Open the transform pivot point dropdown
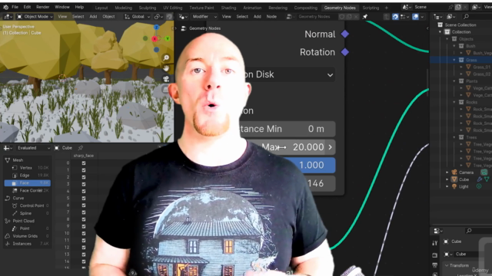The image size is (492, 276). 158,17
